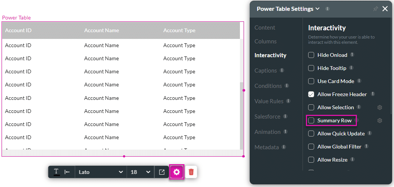Click info icon beside Allow Freeze Header
The image size is (394, 187).
[373, 94]
